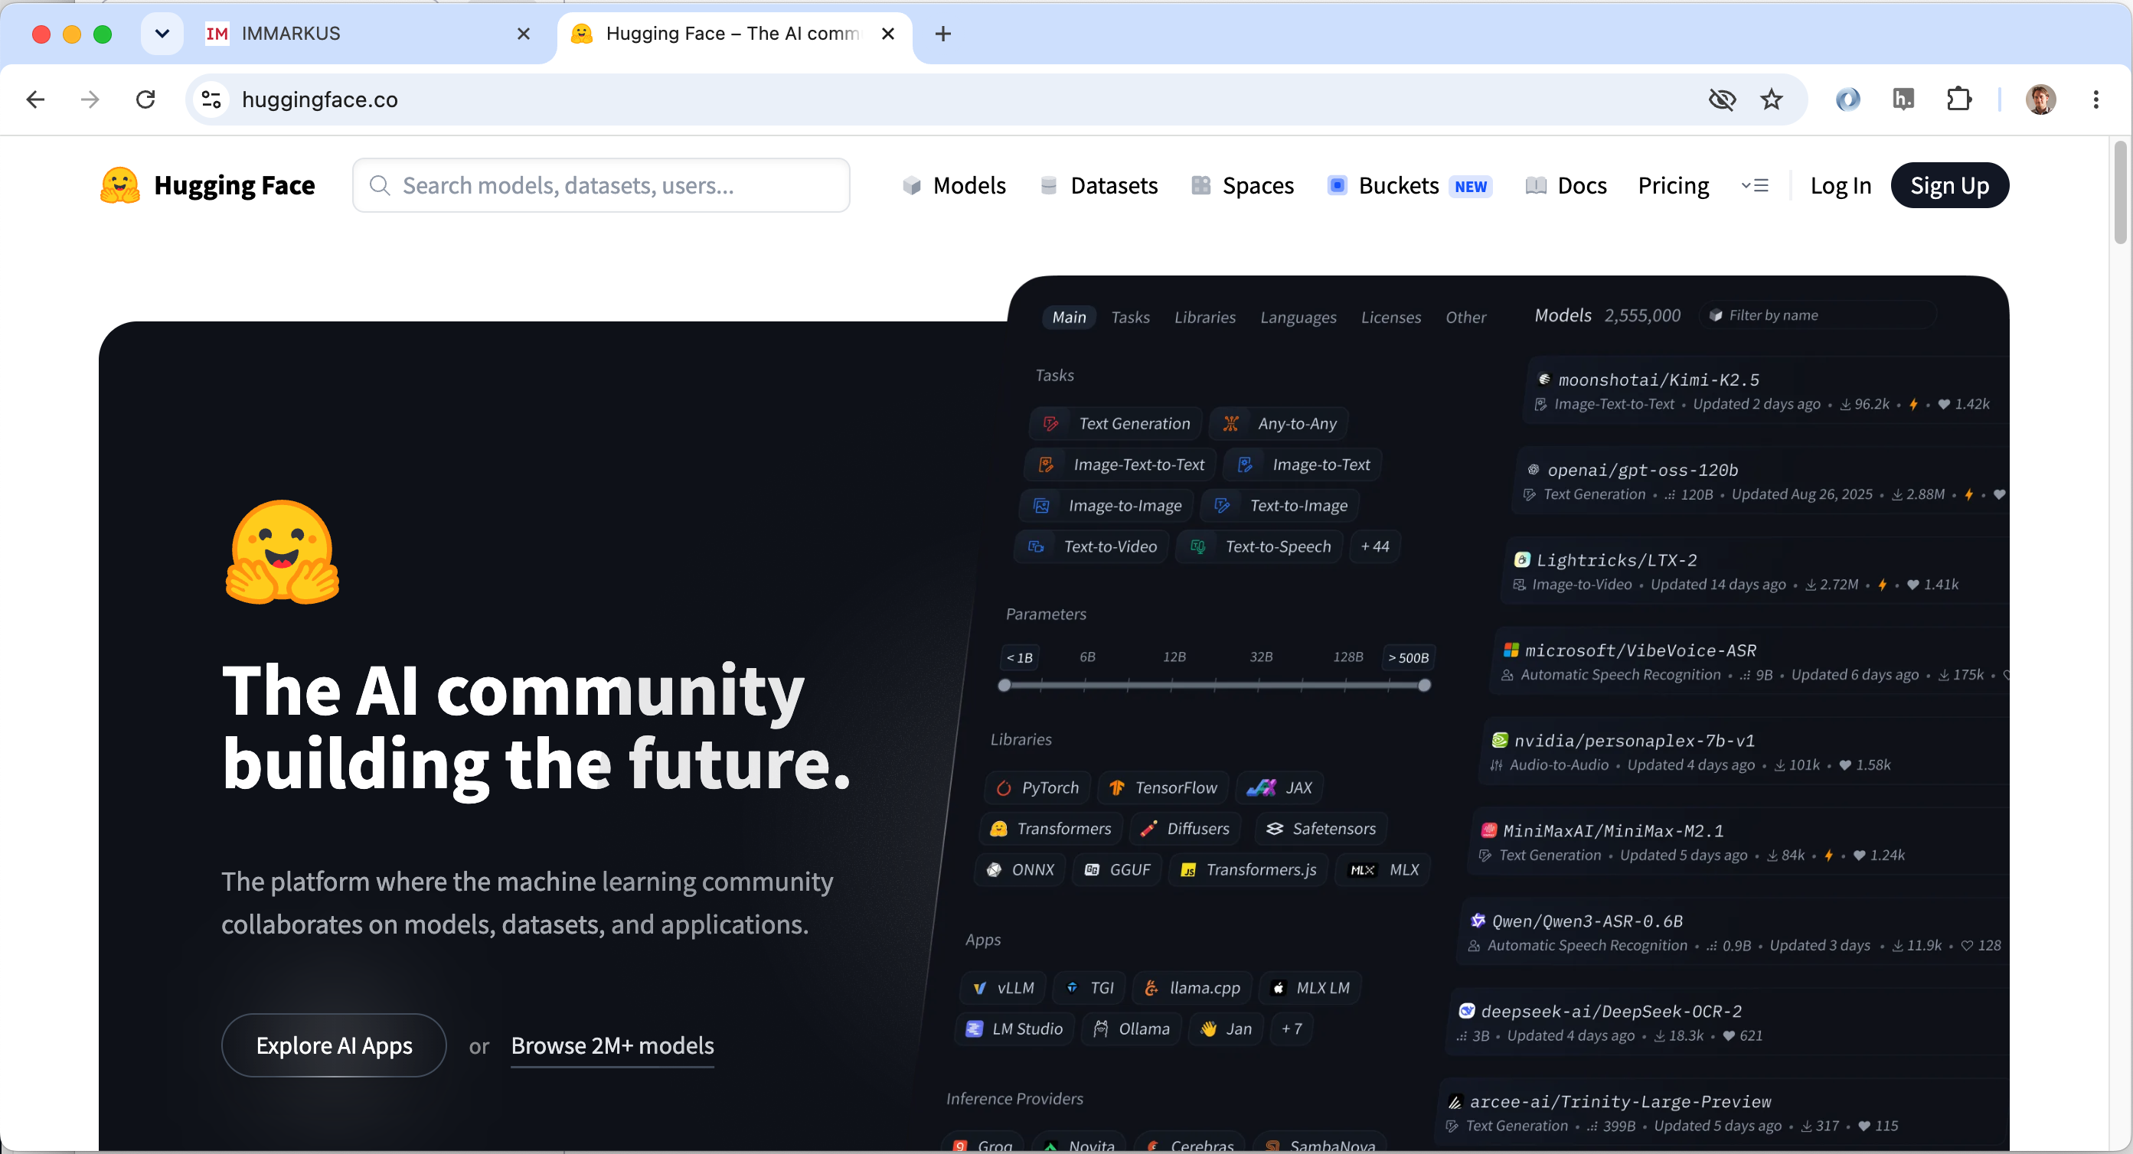The height and width of the screenshot is (1154, 2133).
Task: Open the Spaces nav item
Action: click(x=1242, y=185)
